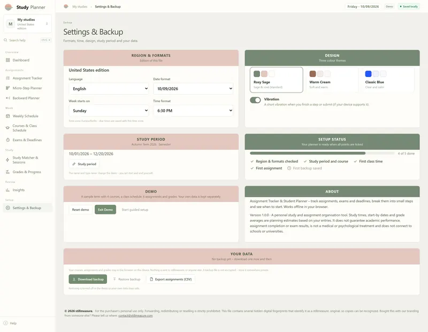The width and height of the screenshot is (428, 332).
Task: Click the Exams & Deadlines clock icon
Action: pyautogui.click(x=7, y=140)
